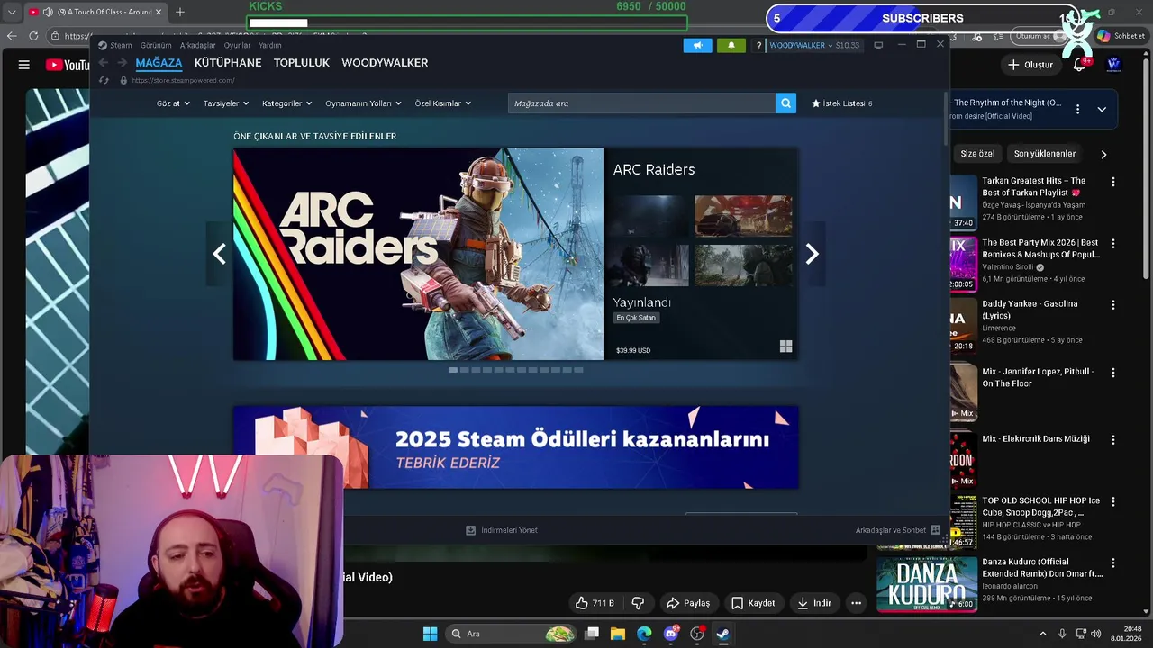Expand the Göz at store dropdown
Image resolution: width=1153 pixels, height=648 pixels.
tap(173, 103)
